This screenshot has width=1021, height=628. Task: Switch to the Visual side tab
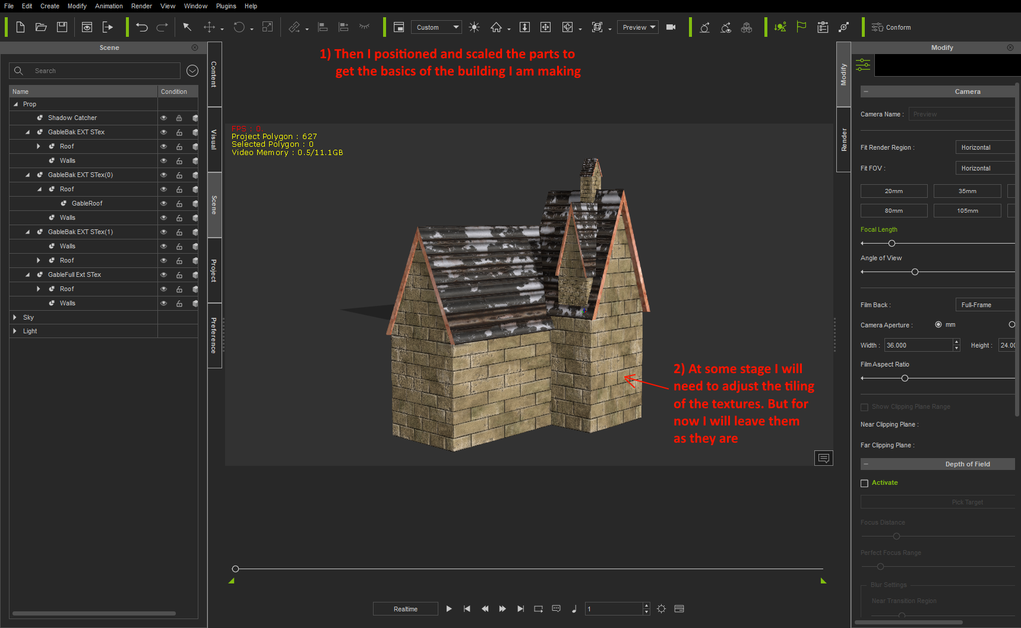214,140
